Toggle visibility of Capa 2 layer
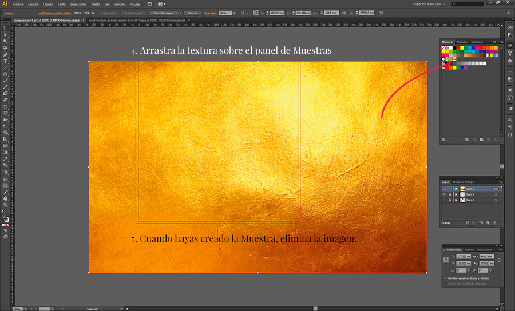 pos(445,189)
